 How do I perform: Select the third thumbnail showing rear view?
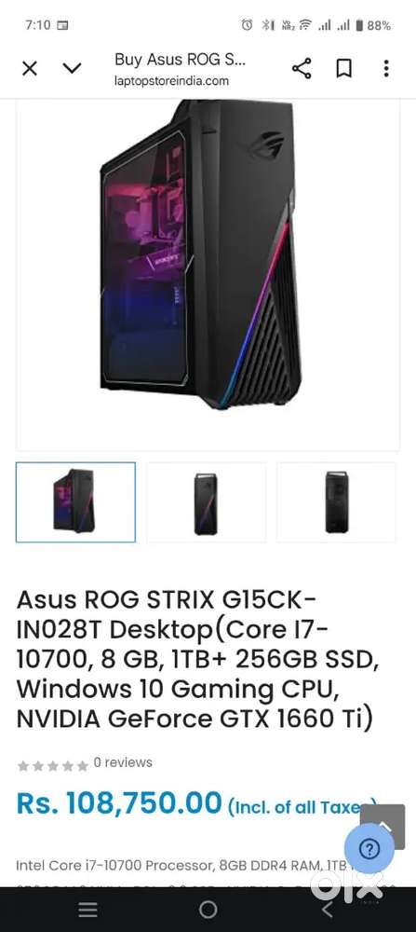tap(337, 502)
